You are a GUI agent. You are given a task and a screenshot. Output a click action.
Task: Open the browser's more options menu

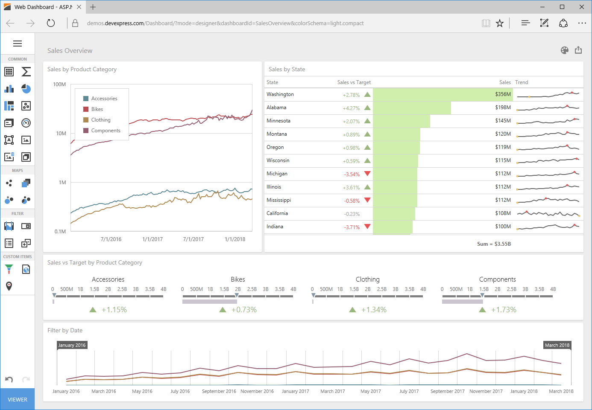[x=582, y=23]
